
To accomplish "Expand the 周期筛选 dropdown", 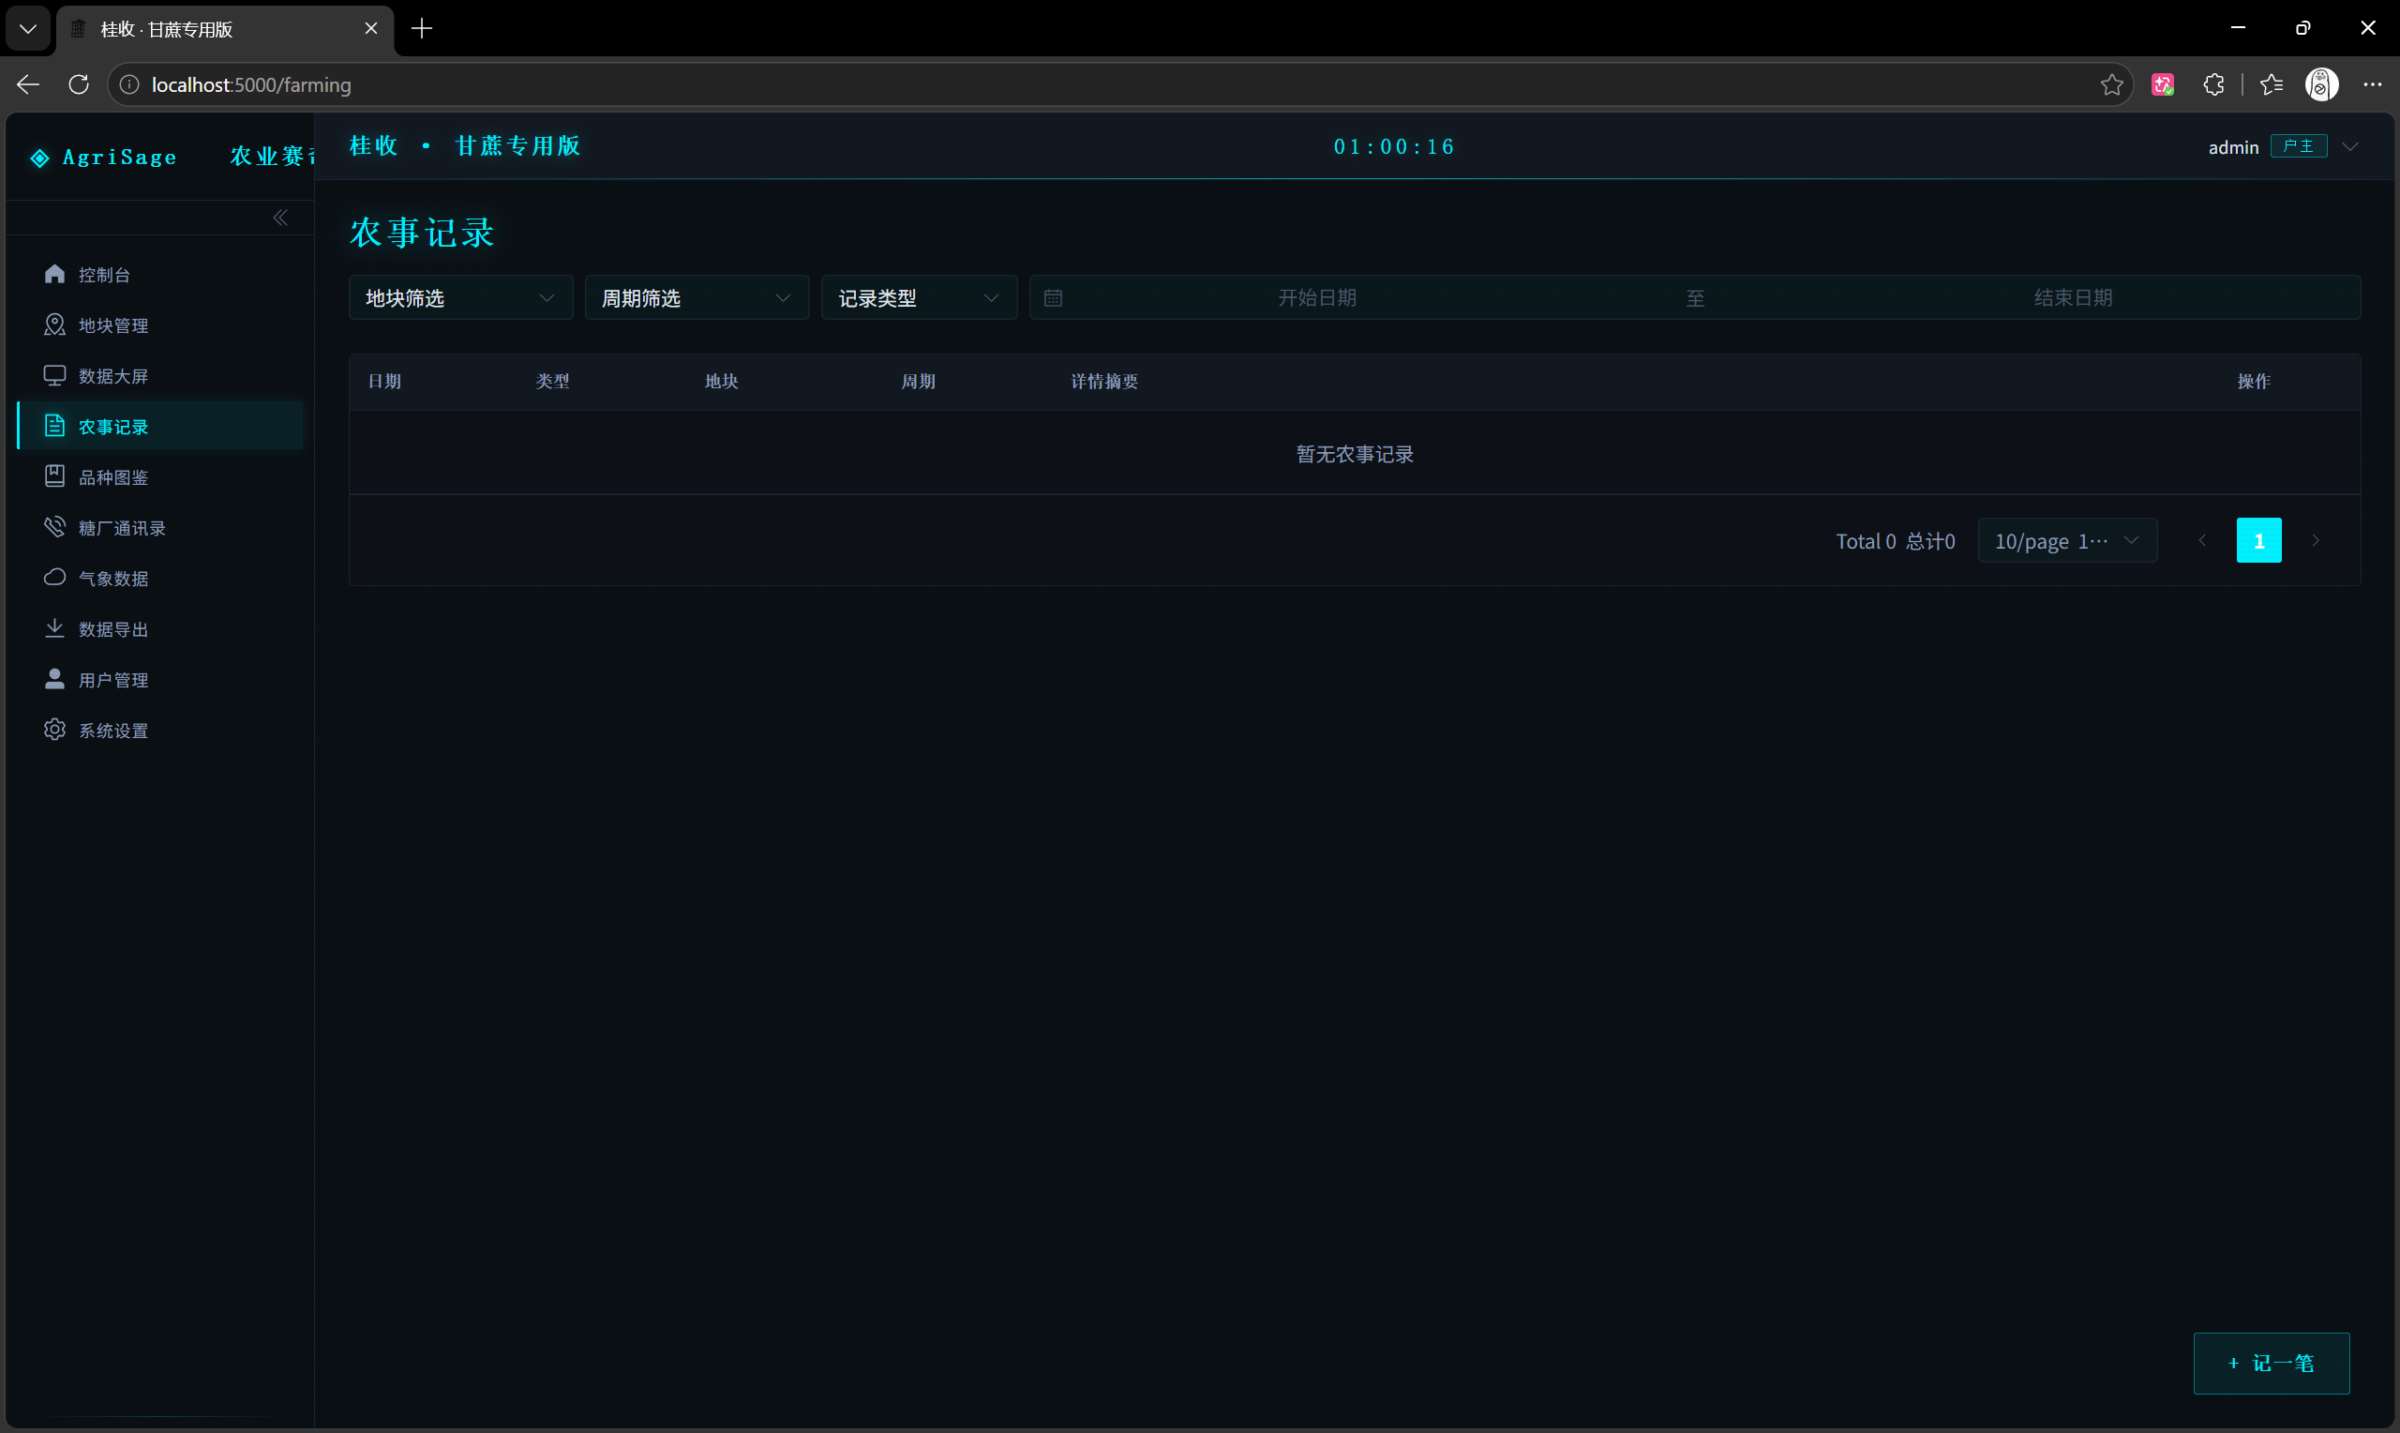I will tap(697, 297).
